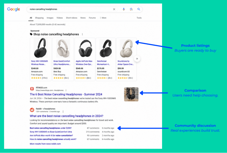Click the $549.00 price text
The height and width of the screenshot is (153, 227).
click(80, 68)
